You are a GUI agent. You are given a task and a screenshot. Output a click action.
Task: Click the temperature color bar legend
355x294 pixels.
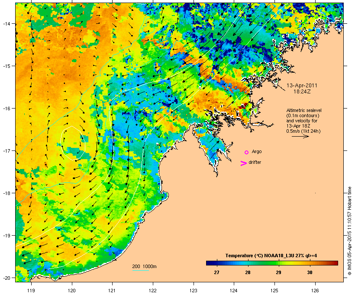(272, 263)
